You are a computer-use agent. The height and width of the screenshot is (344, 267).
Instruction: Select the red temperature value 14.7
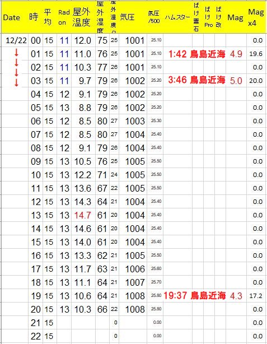tap(82, 215)
